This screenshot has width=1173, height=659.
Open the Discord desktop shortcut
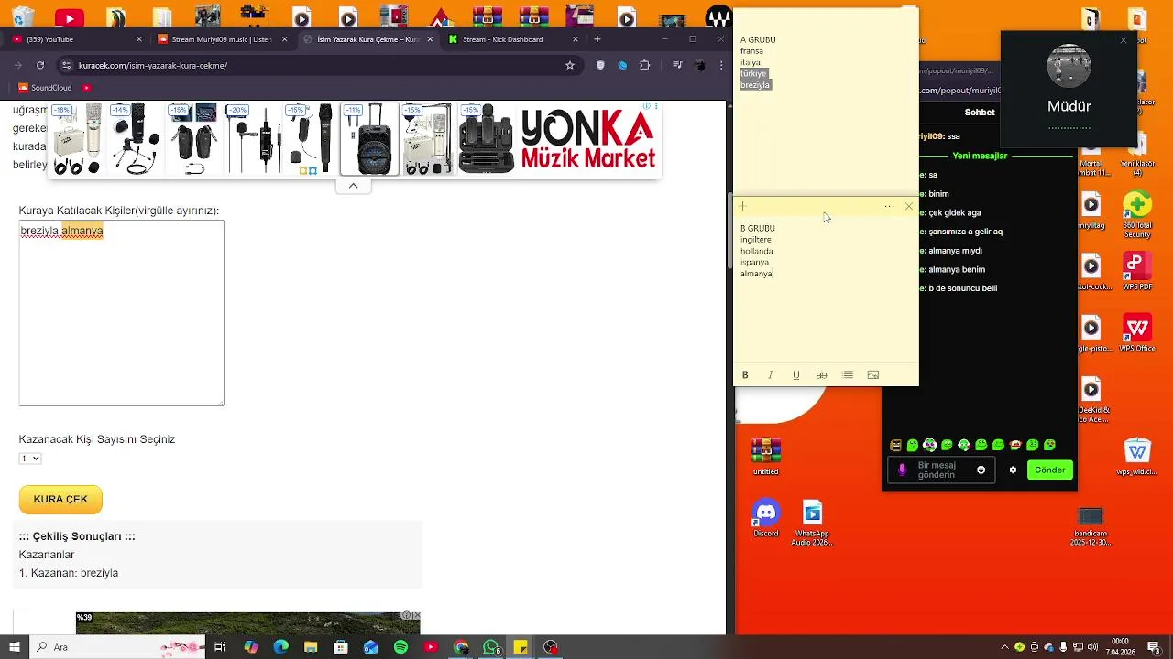(766, 519)
